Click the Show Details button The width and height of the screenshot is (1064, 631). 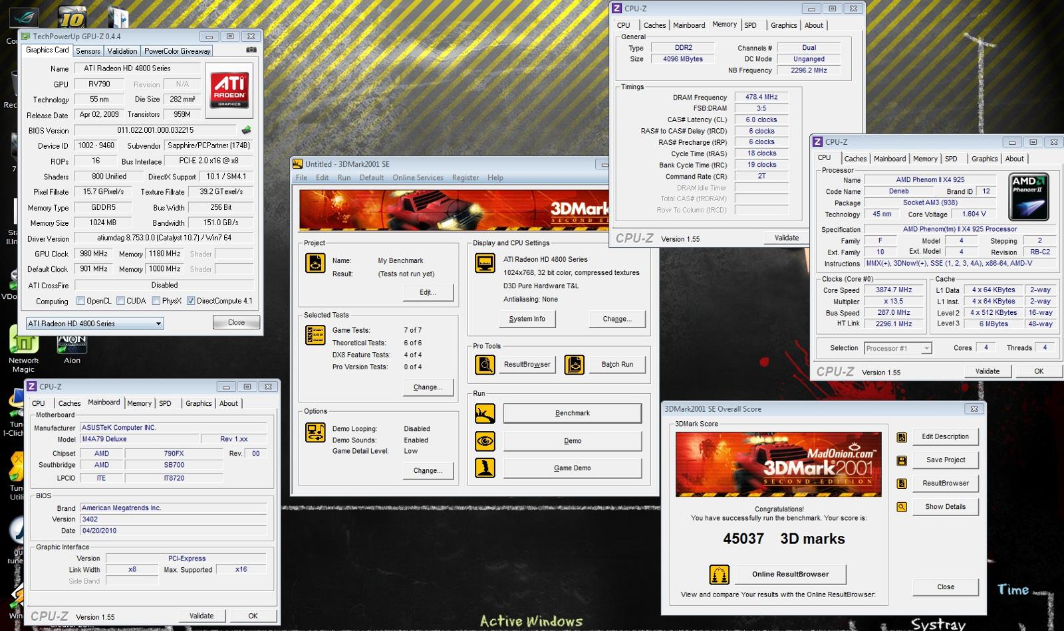[x=945, y=507]
